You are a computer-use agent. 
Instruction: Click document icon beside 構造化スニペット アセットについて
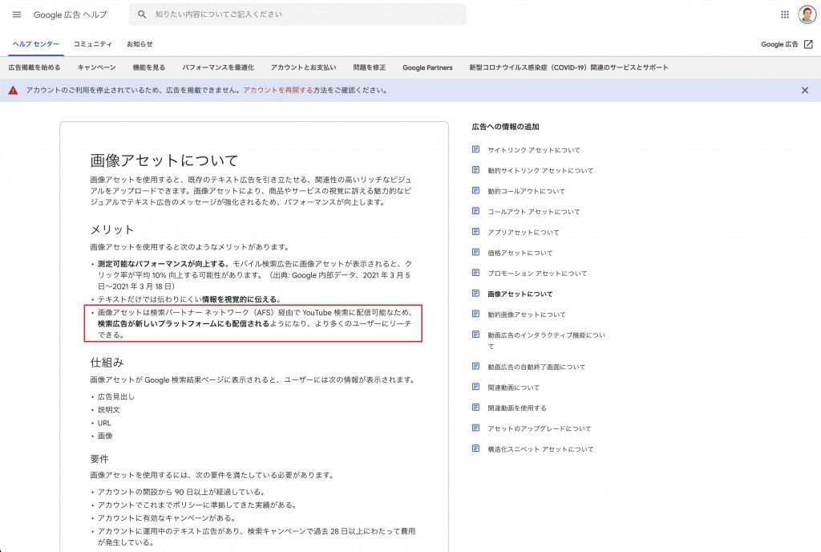(x=475, y=448)
